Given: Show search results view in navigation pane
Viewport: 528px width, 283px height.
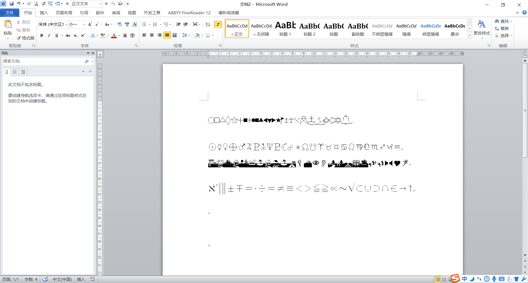Looking at the screenshot, I should coord(23,72).
